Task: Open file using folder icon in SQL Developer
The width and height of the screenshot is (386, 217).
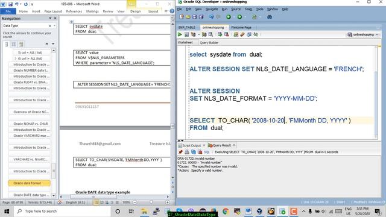Action: (188, 17)
